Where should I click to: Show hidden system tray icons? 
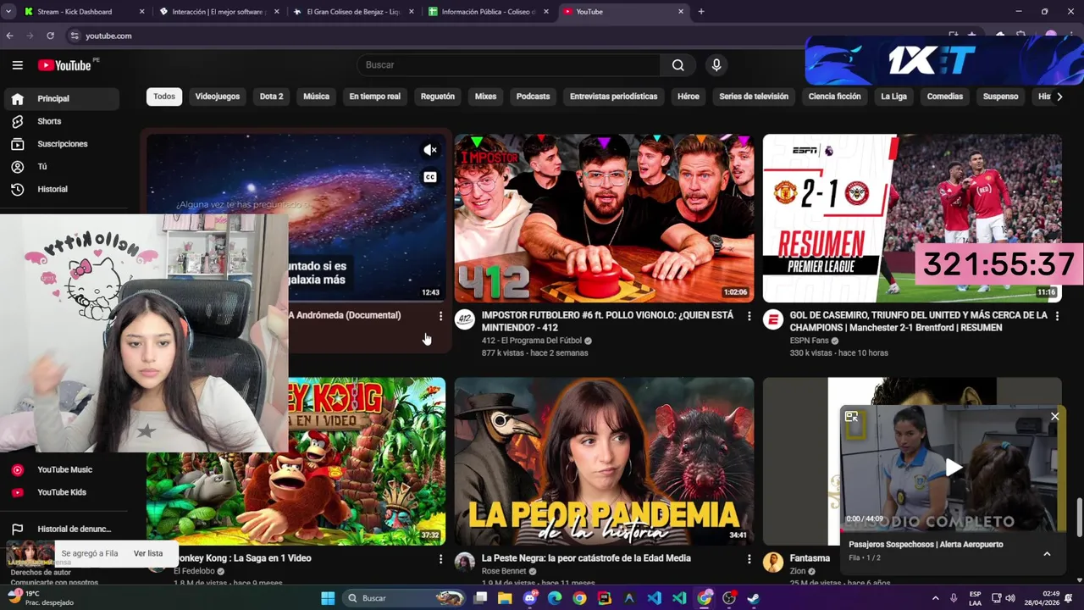point(936,598)
